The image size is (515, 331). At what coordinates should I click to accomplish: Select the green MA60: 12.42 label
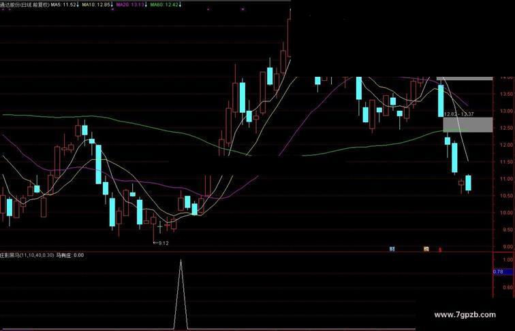[x=165, y=5]
